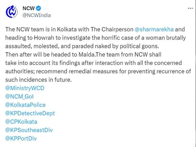196x147 pixels.
Task: Open the @NCWIndia handle
Action: click(37, 15)
